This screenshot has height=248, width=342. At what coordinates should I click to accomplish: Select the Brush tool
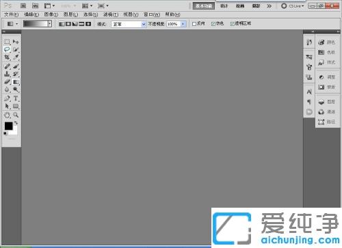click(16, 66)
